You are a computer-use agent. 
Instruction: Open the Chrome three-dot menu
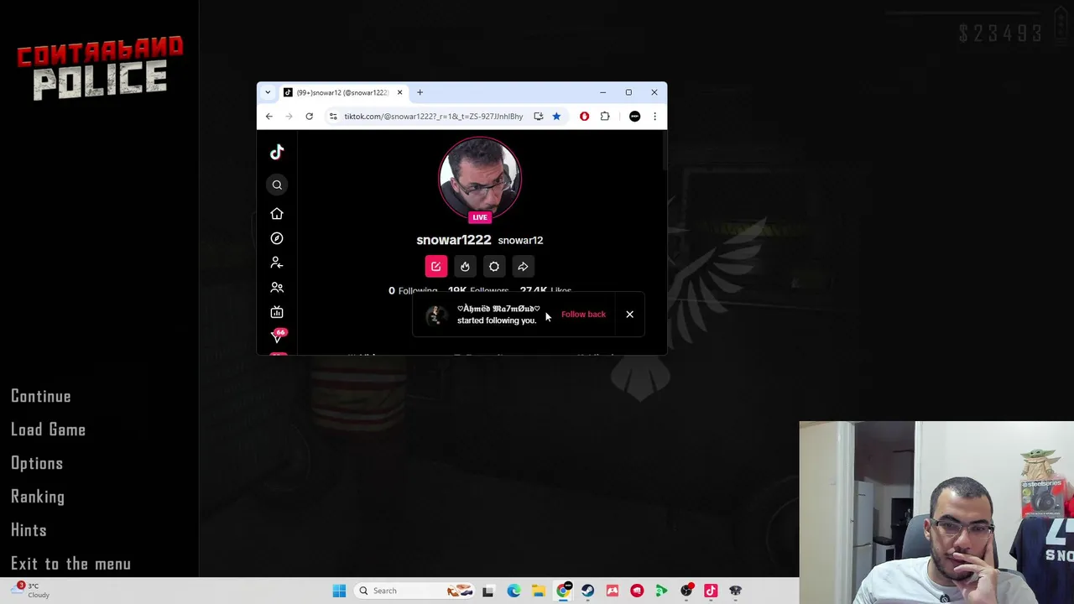(654, 117)
